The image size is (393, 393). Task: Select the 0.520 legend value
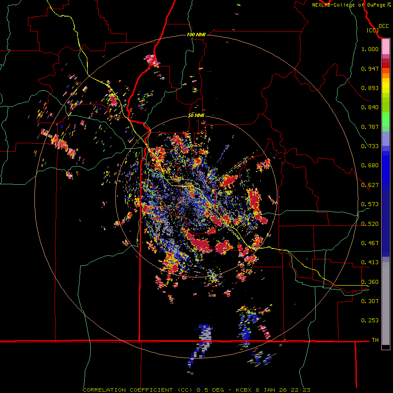point(370,224)
